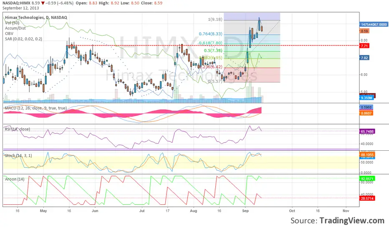Click the Fibonacci 0.764(8.33) level label
The height and width of the screenshot is (229, 389).
(211, 34)
